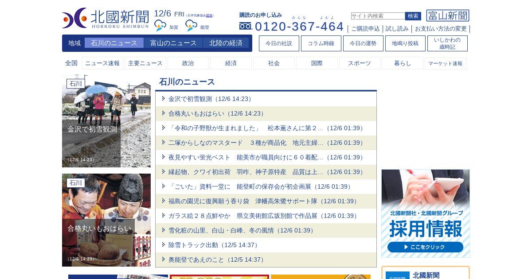The width and height of the screenshot is (532, 279).
Task: Open スポーツ menu item
Action: [360, 63]
